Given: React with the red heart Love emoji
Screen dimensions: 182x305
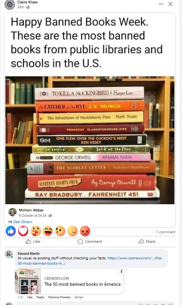Looking at the screenshot, I should (23, 231).
